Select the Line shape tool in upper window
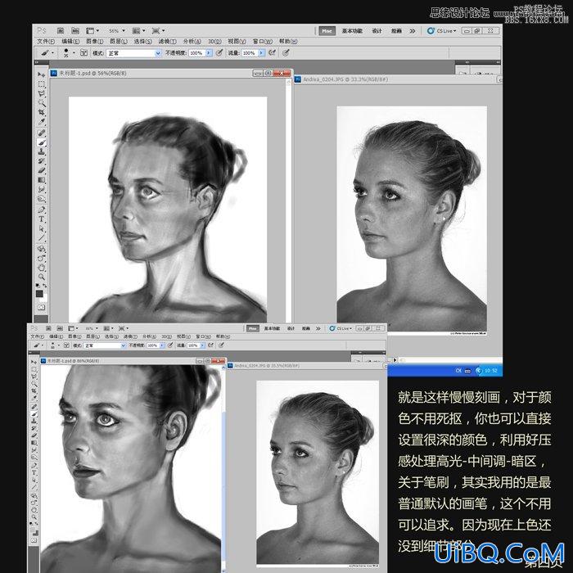Screen dimensions: 573x573 [x=41, y=238]
